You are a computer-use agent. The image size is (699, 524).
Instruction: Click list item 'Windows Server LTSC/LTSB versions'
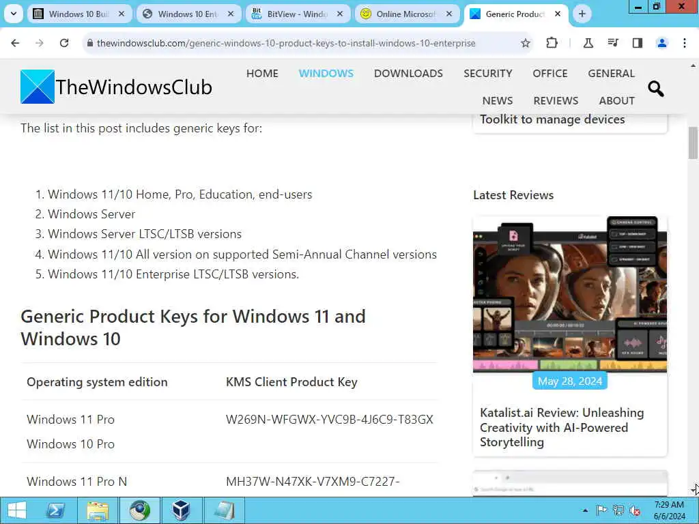click(x=145, y=234)
